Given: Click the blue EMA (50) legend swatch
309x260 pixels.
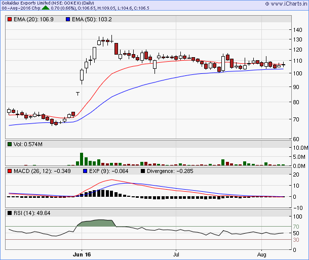Looking at the screenshot, I should [68, 19].
